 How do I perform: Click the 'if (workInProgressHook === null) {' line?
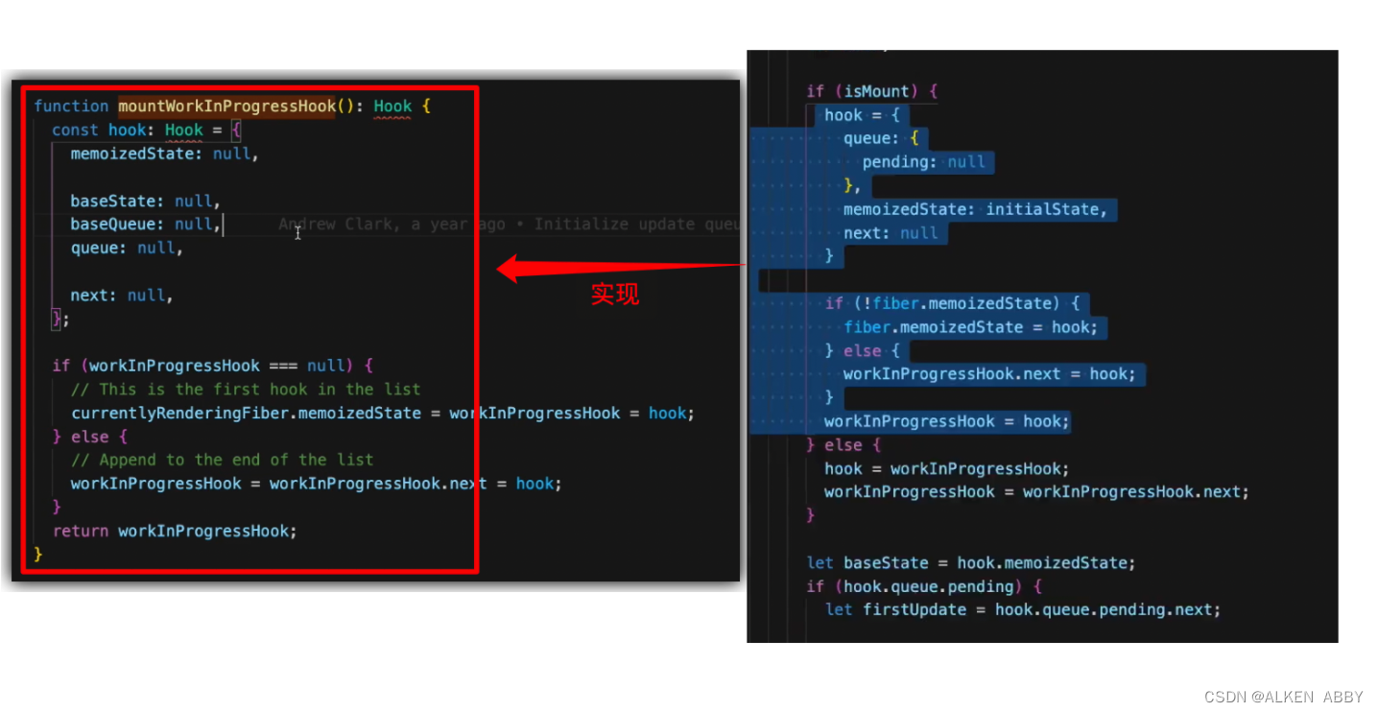pyautogui.click(x=213, y=366)
